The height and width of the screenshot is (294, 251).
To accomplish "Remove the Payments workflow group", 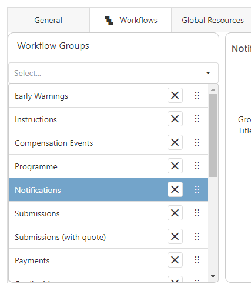I will point(175,260).
